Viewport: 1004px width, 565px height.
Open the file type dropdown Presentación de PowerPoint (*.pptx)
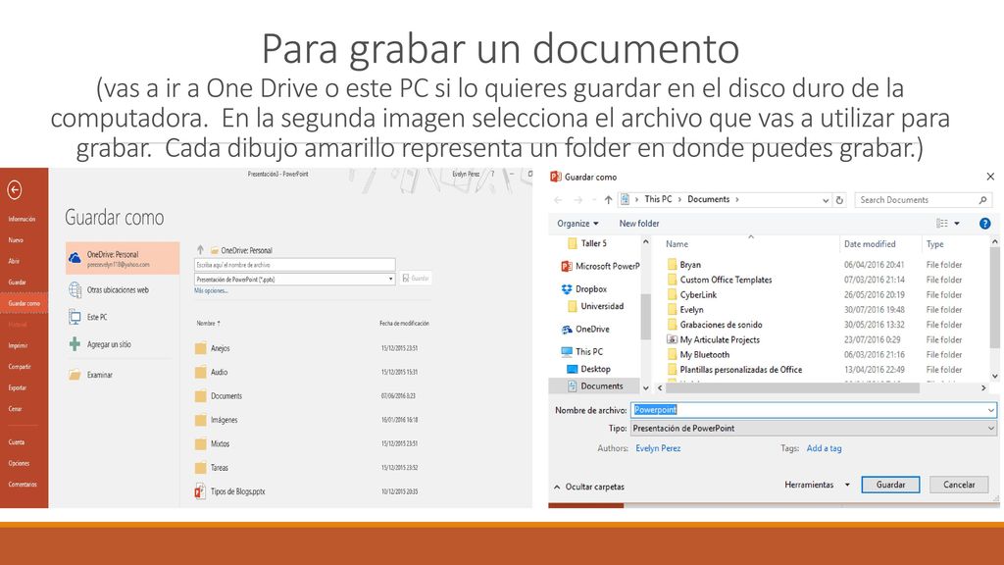pos(294,280)
